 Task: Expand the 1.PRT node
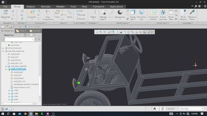9,91
